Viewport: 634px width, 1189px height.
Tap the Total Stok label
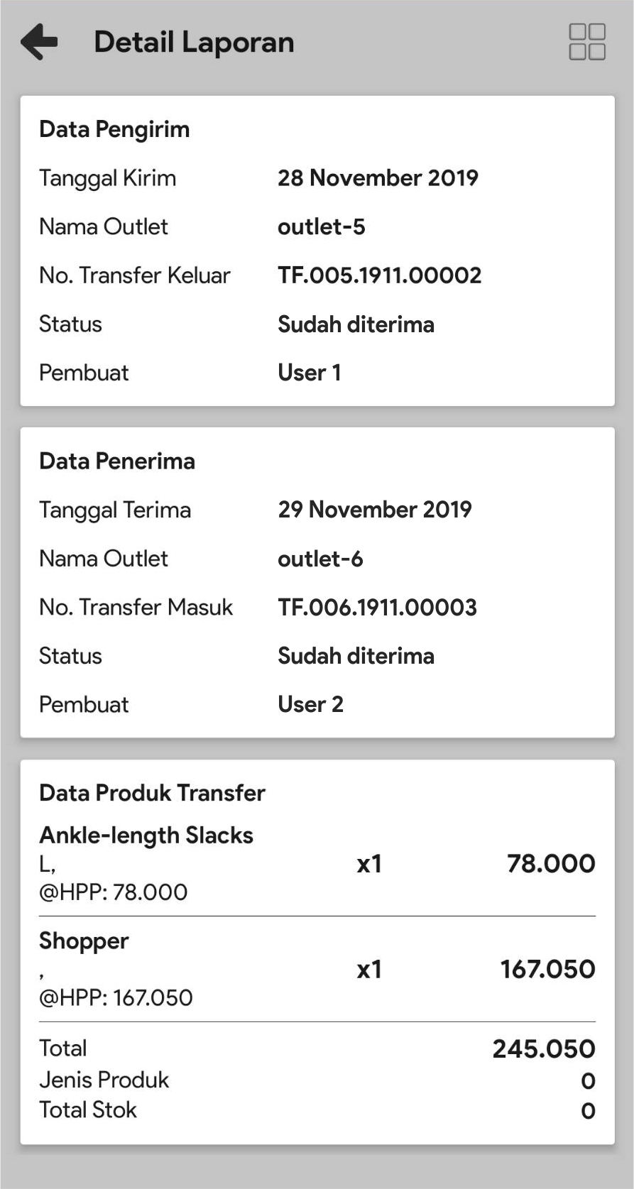(88, 1110)
